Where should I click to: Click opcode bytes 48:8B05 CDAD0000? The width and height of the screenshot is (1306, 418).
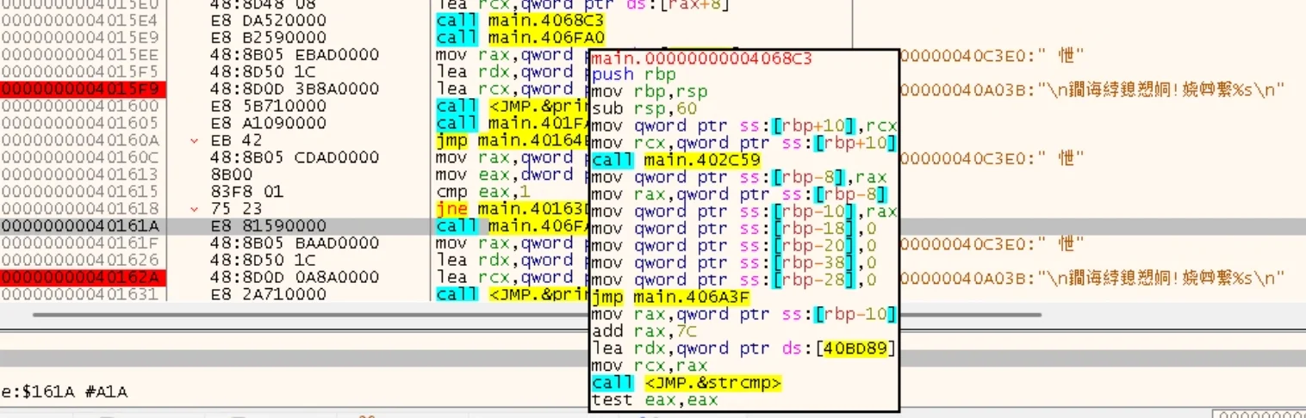pyautogui.click(x=295, y=157)
